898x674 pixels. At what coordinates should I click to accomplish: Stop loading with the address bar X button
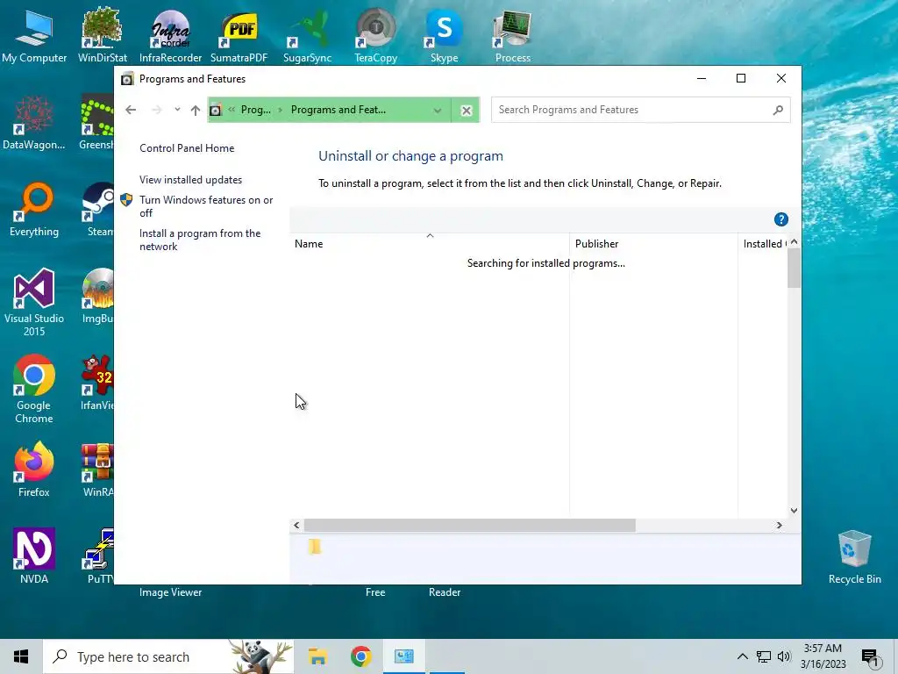click(x=467, y=110)
